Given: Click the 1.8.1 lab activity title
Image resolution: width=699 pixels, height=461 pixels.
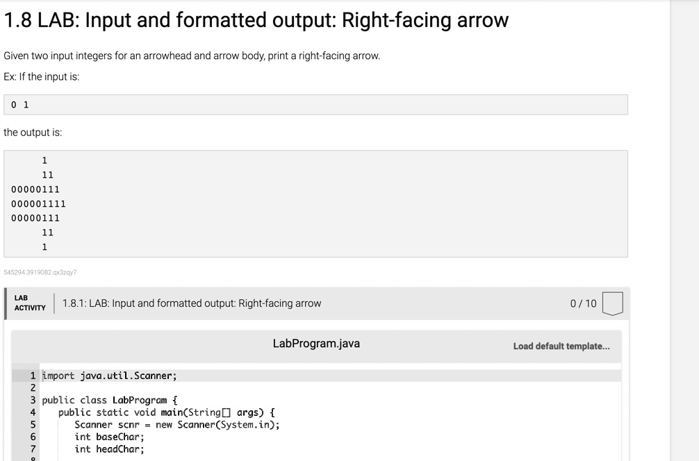Looking at the screenshot, I should [192, 303].
